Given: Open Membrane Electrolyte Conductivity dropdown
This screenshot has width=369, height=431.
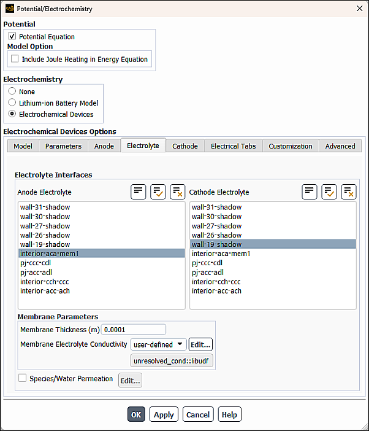Looking at the screenshot, I should (x=158, y=344).
